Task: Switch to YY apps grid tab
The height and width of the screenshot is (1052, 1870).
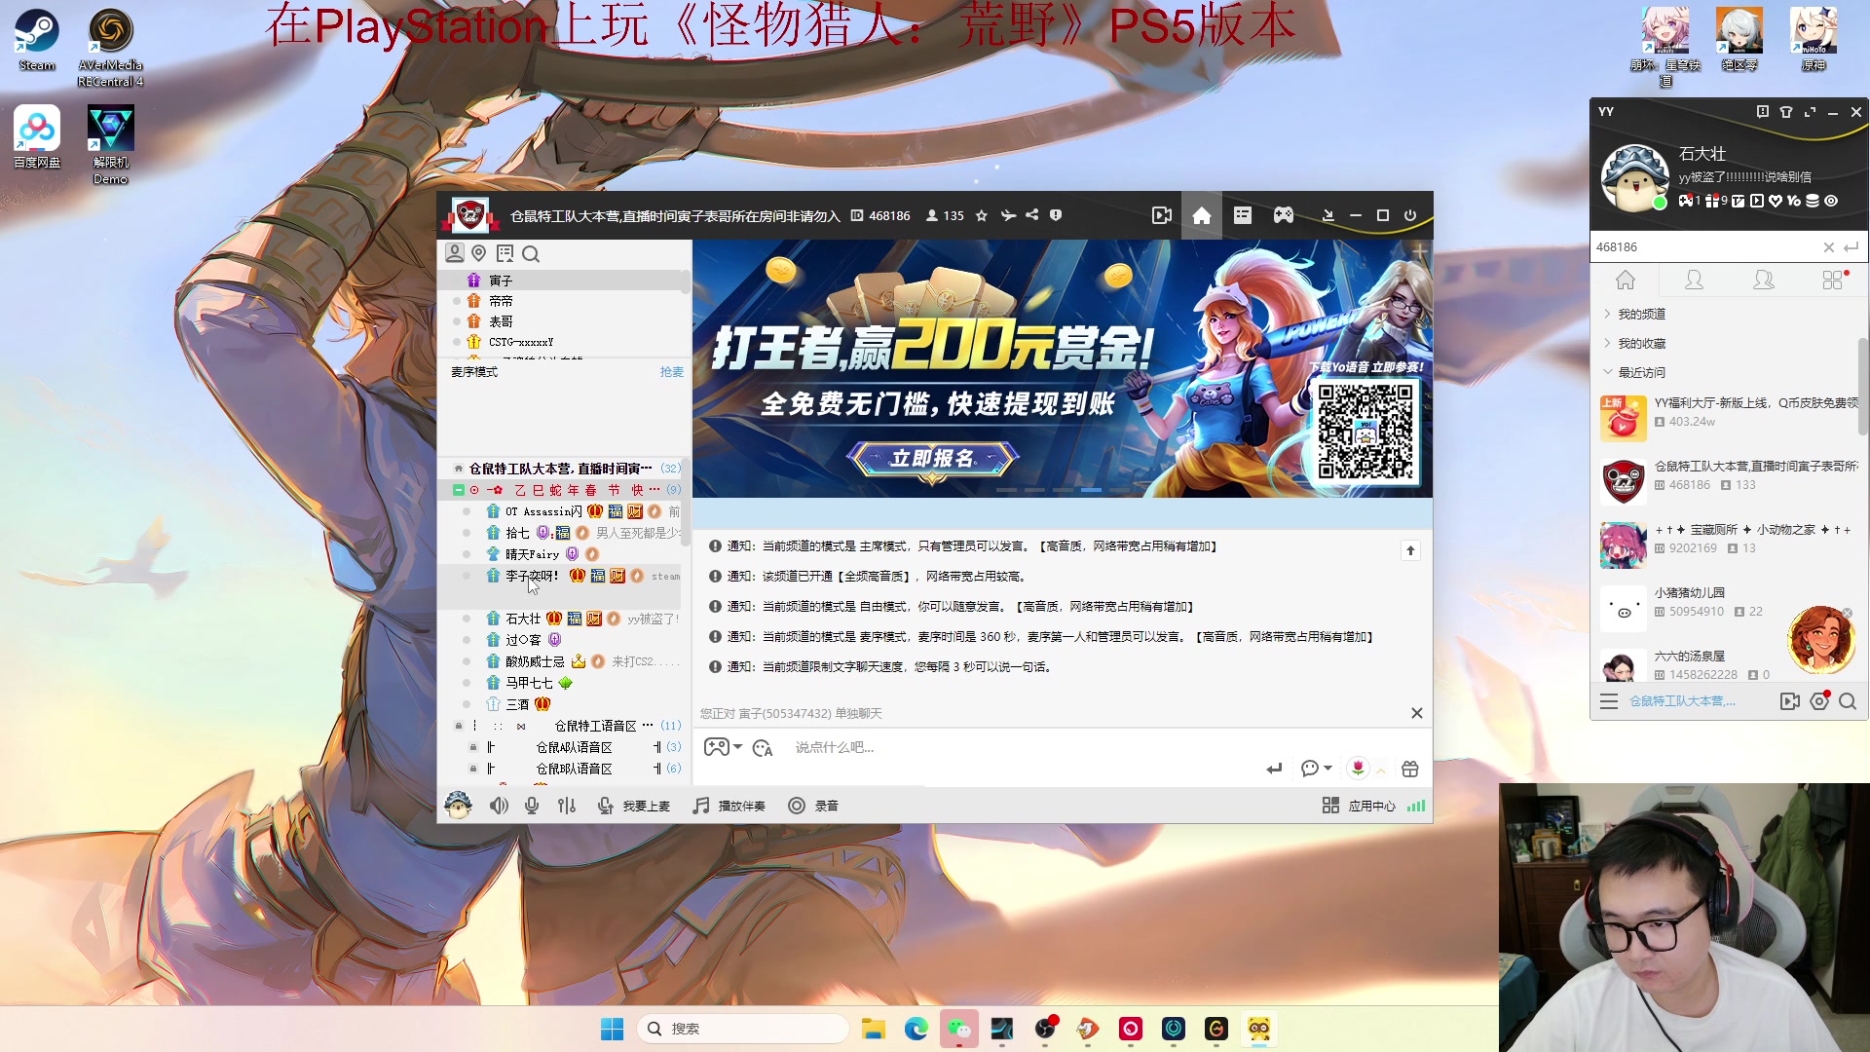Action: tap(1833, 281)
